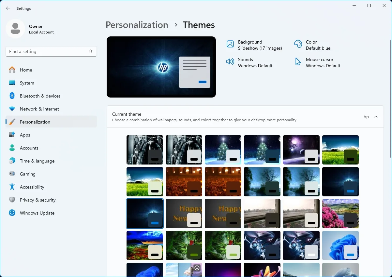Click the search magnifier icon

91,51
